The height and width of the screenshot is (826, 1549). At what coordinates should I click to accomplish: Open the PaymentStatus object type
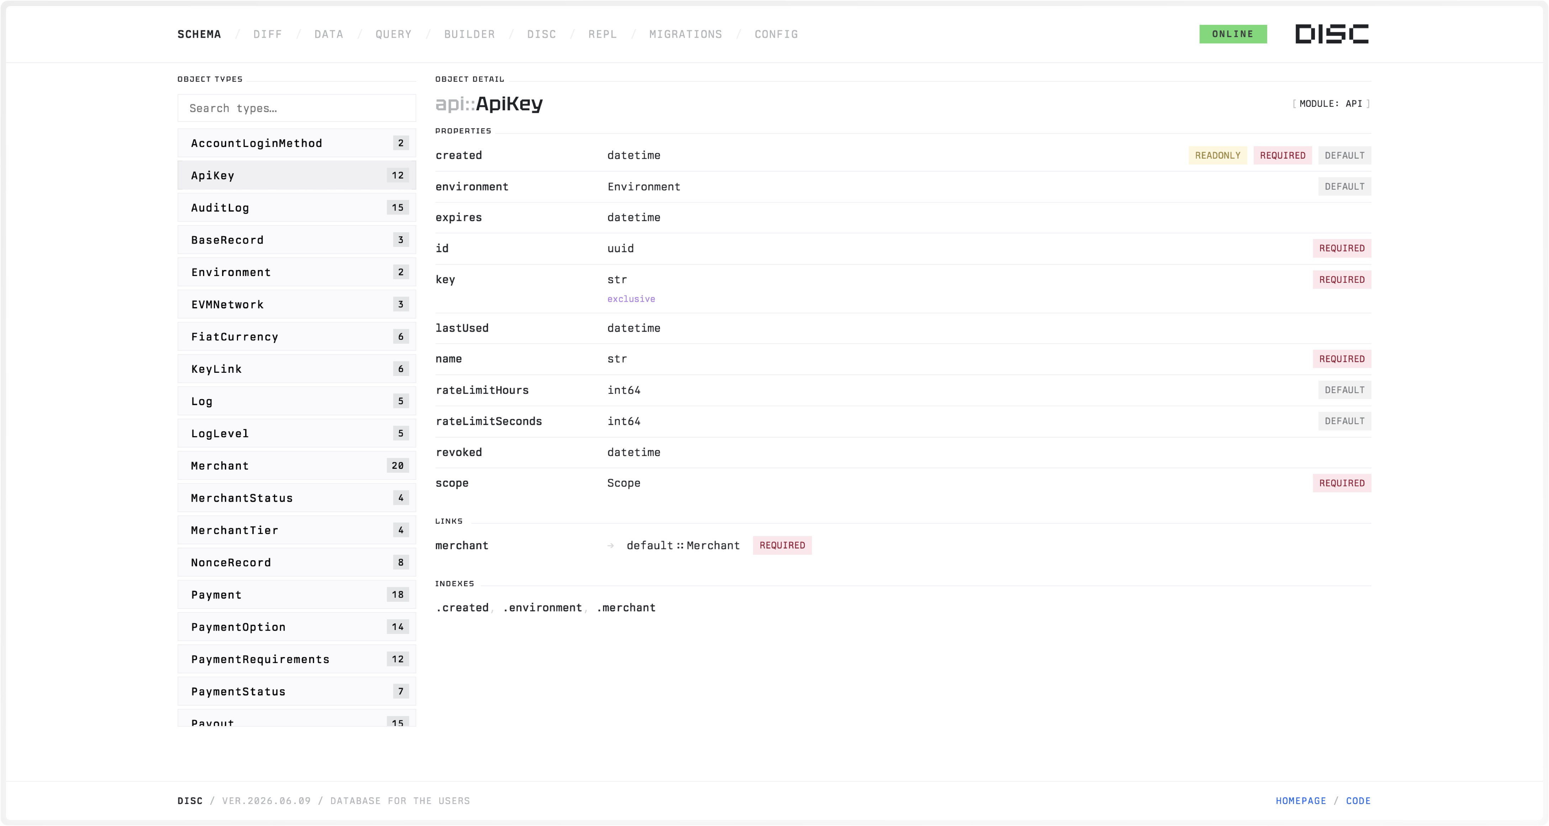[296, 691]
